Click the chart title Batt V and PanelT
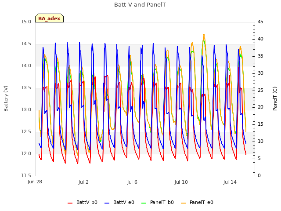 tap(140, 5)
